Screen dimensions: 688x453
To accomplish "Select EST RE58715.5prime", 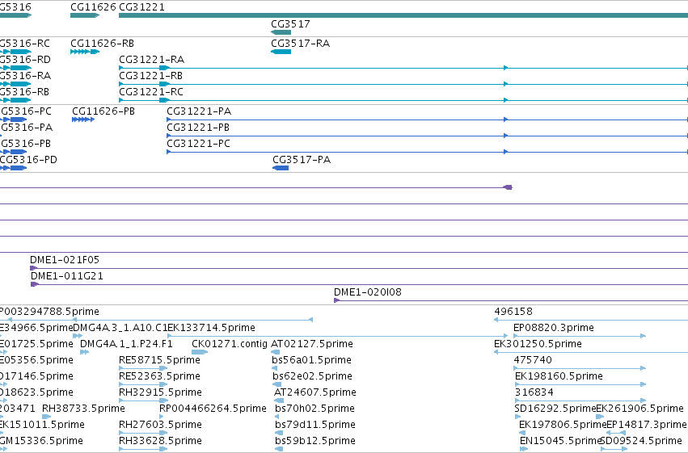I will pyautogui.click(x=160, y=360).
